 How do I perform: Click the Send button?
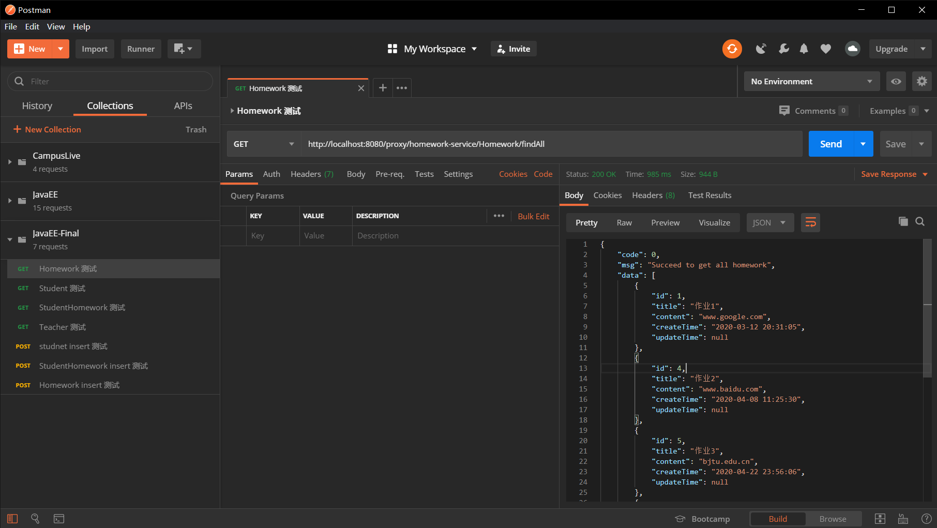pyautogui.click(x=830, y=144)
